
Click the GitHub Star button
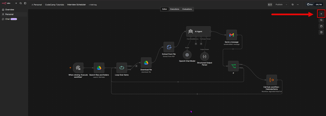(310, 4)
